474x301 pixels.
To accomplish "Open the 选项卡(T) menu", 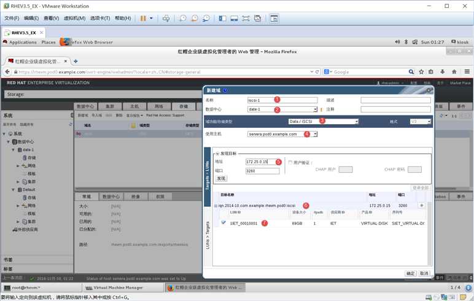I will click(x=100, y=18).
